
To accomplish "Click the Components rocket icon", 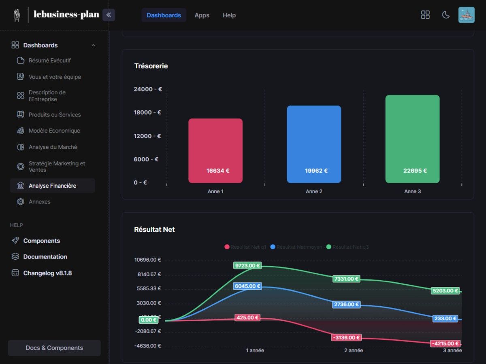I will [15, 241].
